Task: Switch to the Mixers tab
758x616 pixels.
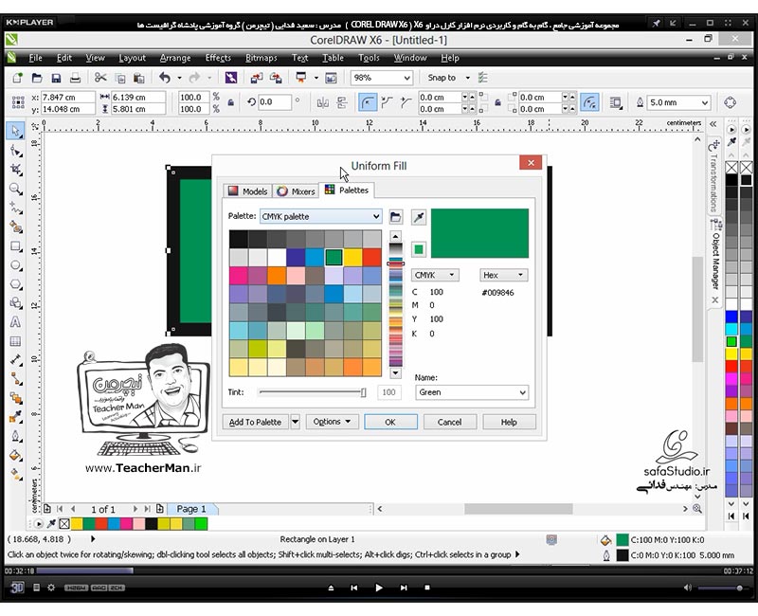Action: tap(296, 191)
